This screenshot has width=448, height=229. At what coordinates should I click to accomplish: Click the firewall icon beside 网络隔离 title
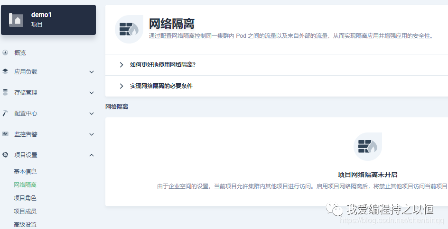click(x=129, y=29)
